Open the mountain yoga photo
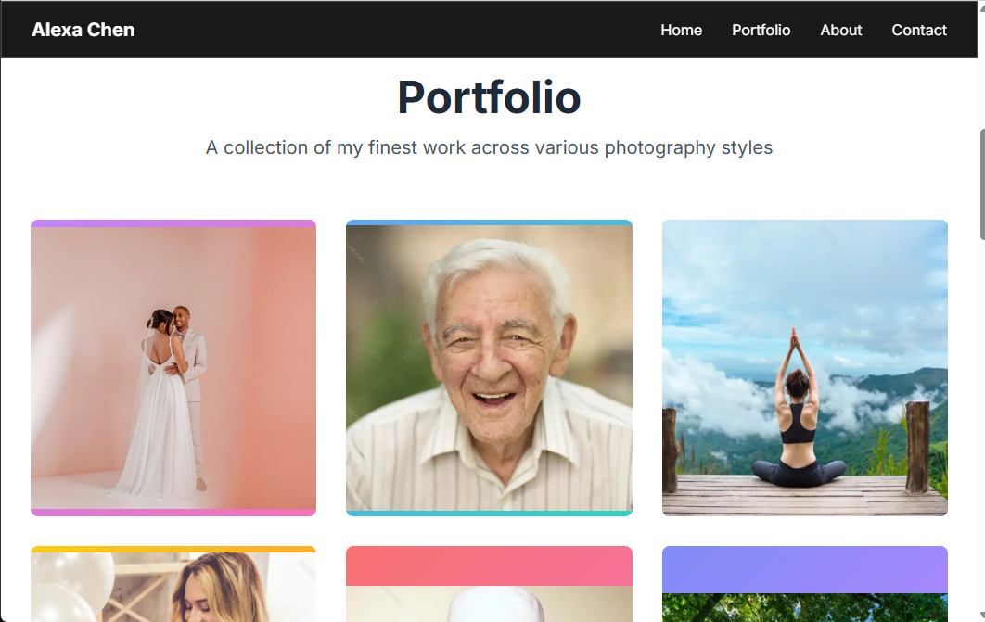The image size is (985, 622). click(804, 367)
